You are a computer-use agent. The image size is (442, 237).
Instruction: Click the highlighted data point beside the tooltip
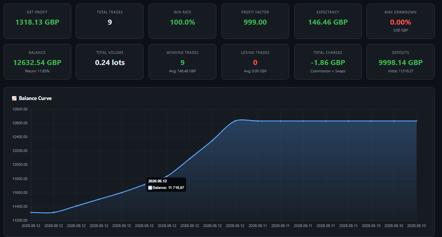coord(144,185)
